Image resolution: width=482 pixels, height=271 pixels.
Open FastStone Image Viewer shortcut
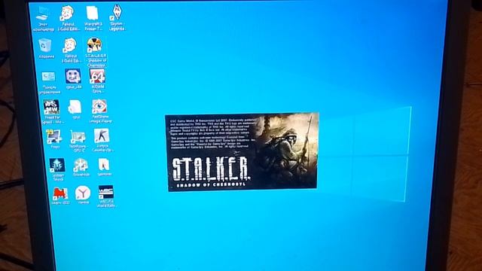100,111
